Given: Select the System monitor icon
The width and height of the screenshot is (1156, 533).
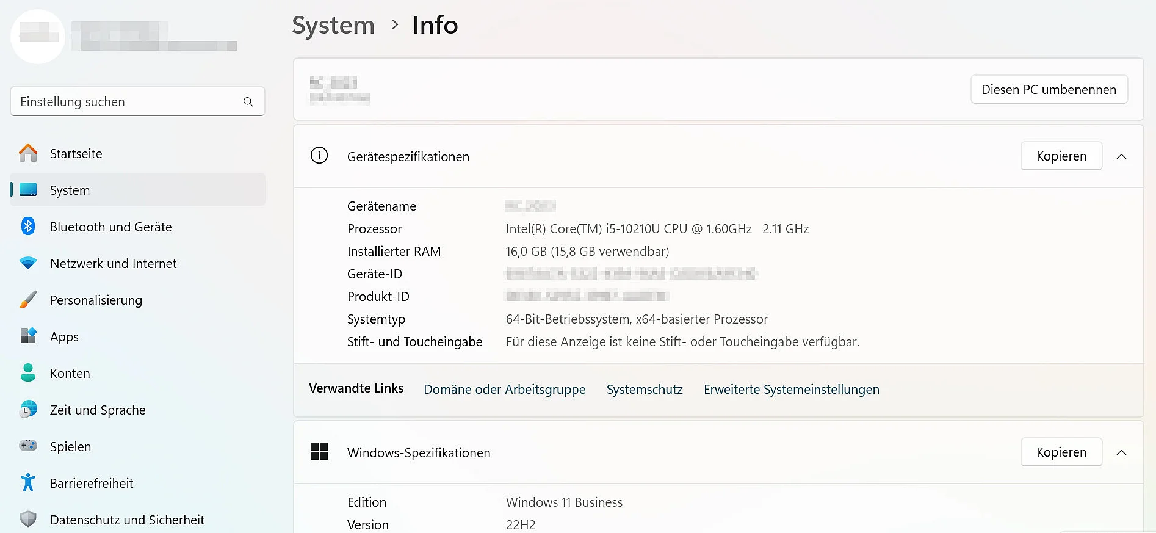Looking at the screenshot, I should 28,190.
